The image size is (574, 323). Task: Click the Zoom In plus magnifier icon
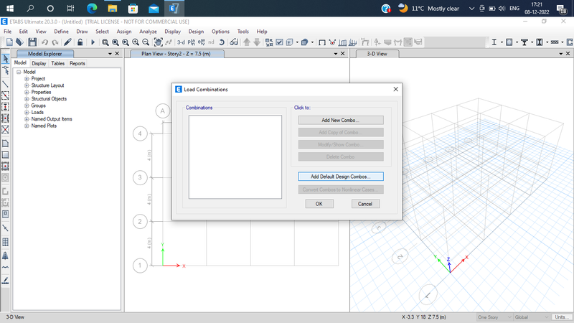136,42
